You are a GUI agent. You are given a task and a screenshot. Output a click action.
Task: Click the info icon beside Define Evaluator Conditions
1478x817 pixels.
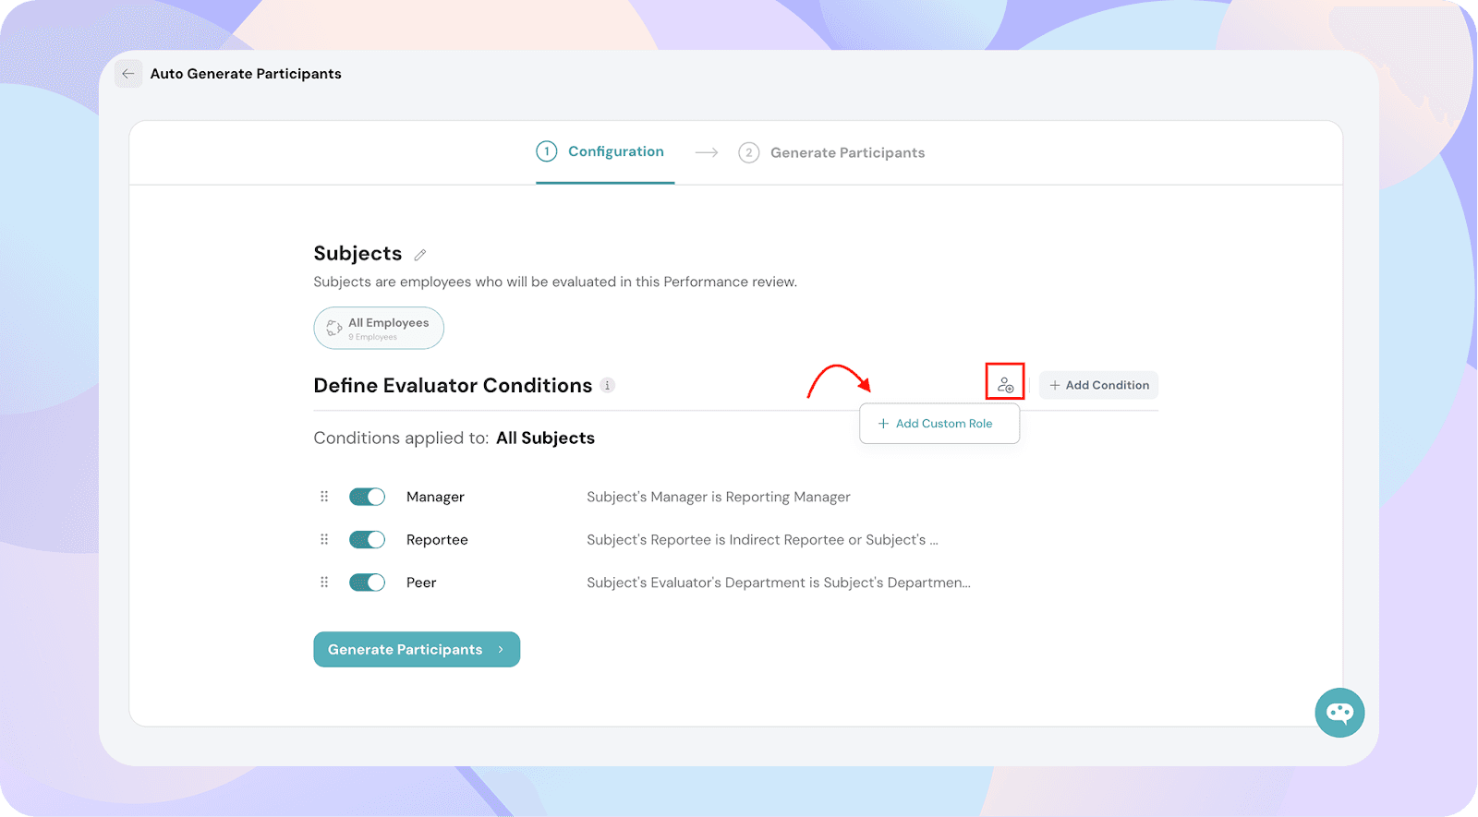tap(607, 386)
